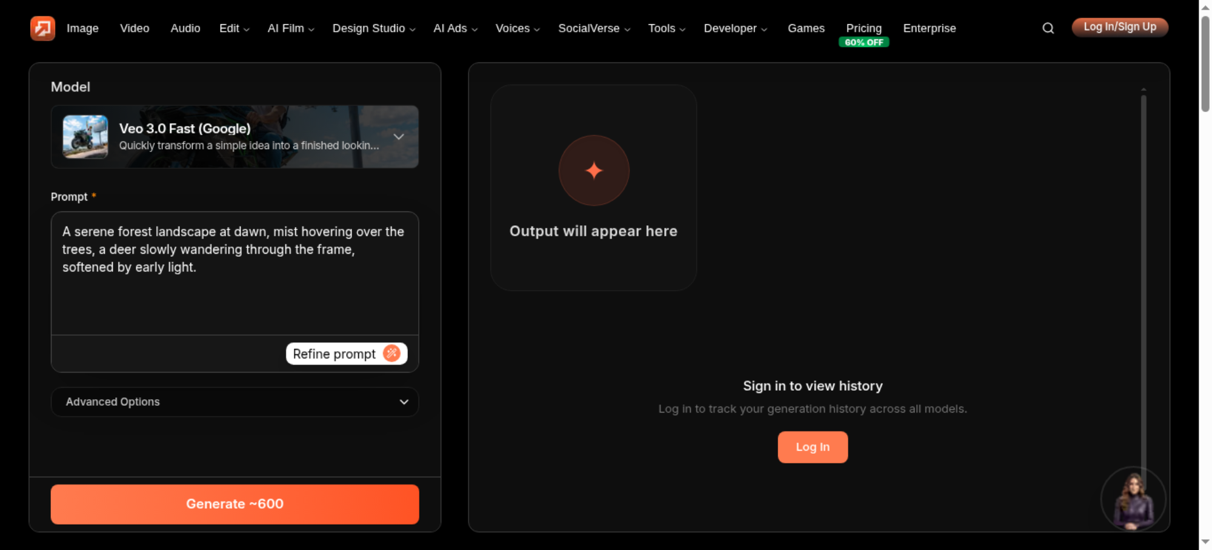Screen dimensions: 1212x550
Task: Click the Generate ~600 button
Action: pos(235,504)
